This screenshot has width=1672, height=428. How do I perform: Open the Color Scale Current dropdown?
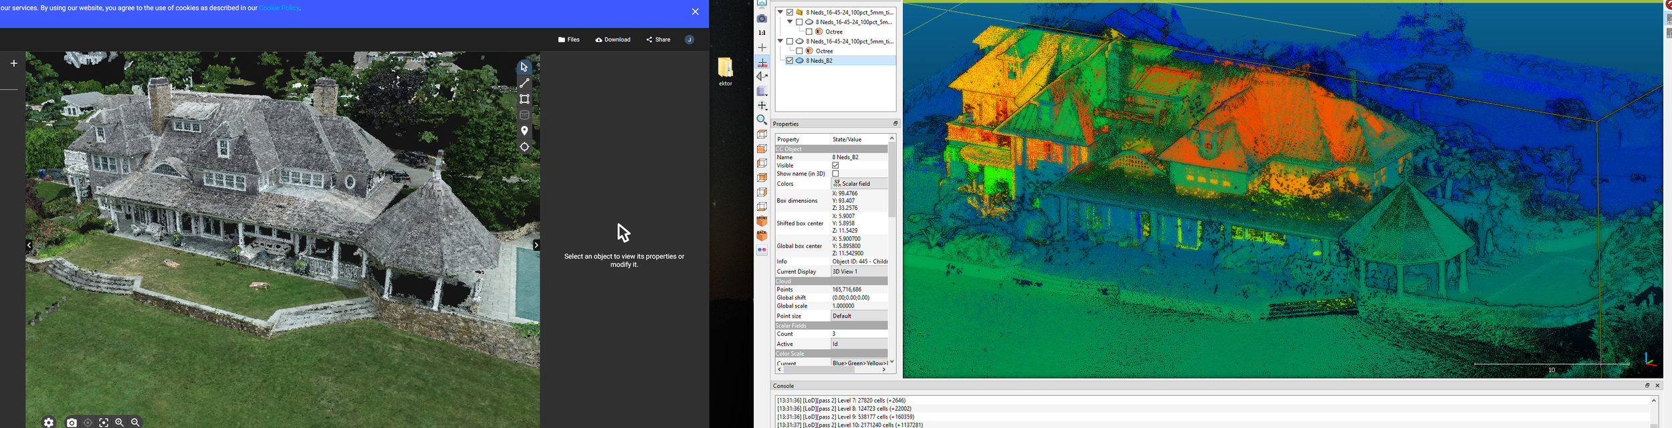tap(859, 362)
